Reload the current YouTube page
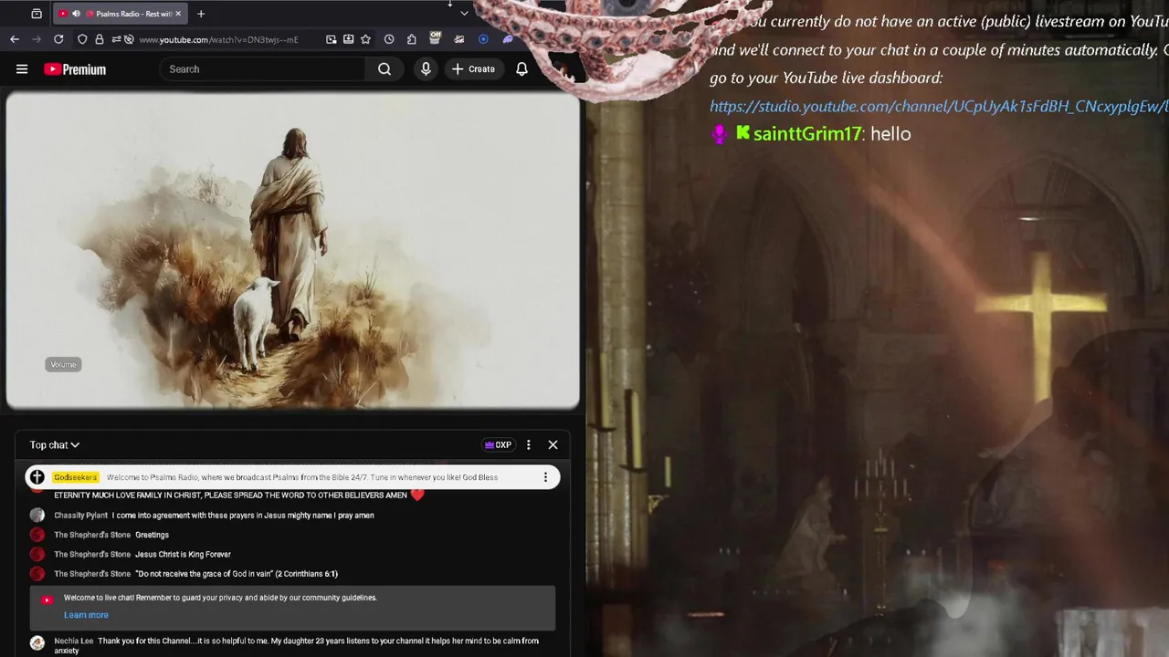The width and height of the screenshot is (1169, 657). click(58, 39)
